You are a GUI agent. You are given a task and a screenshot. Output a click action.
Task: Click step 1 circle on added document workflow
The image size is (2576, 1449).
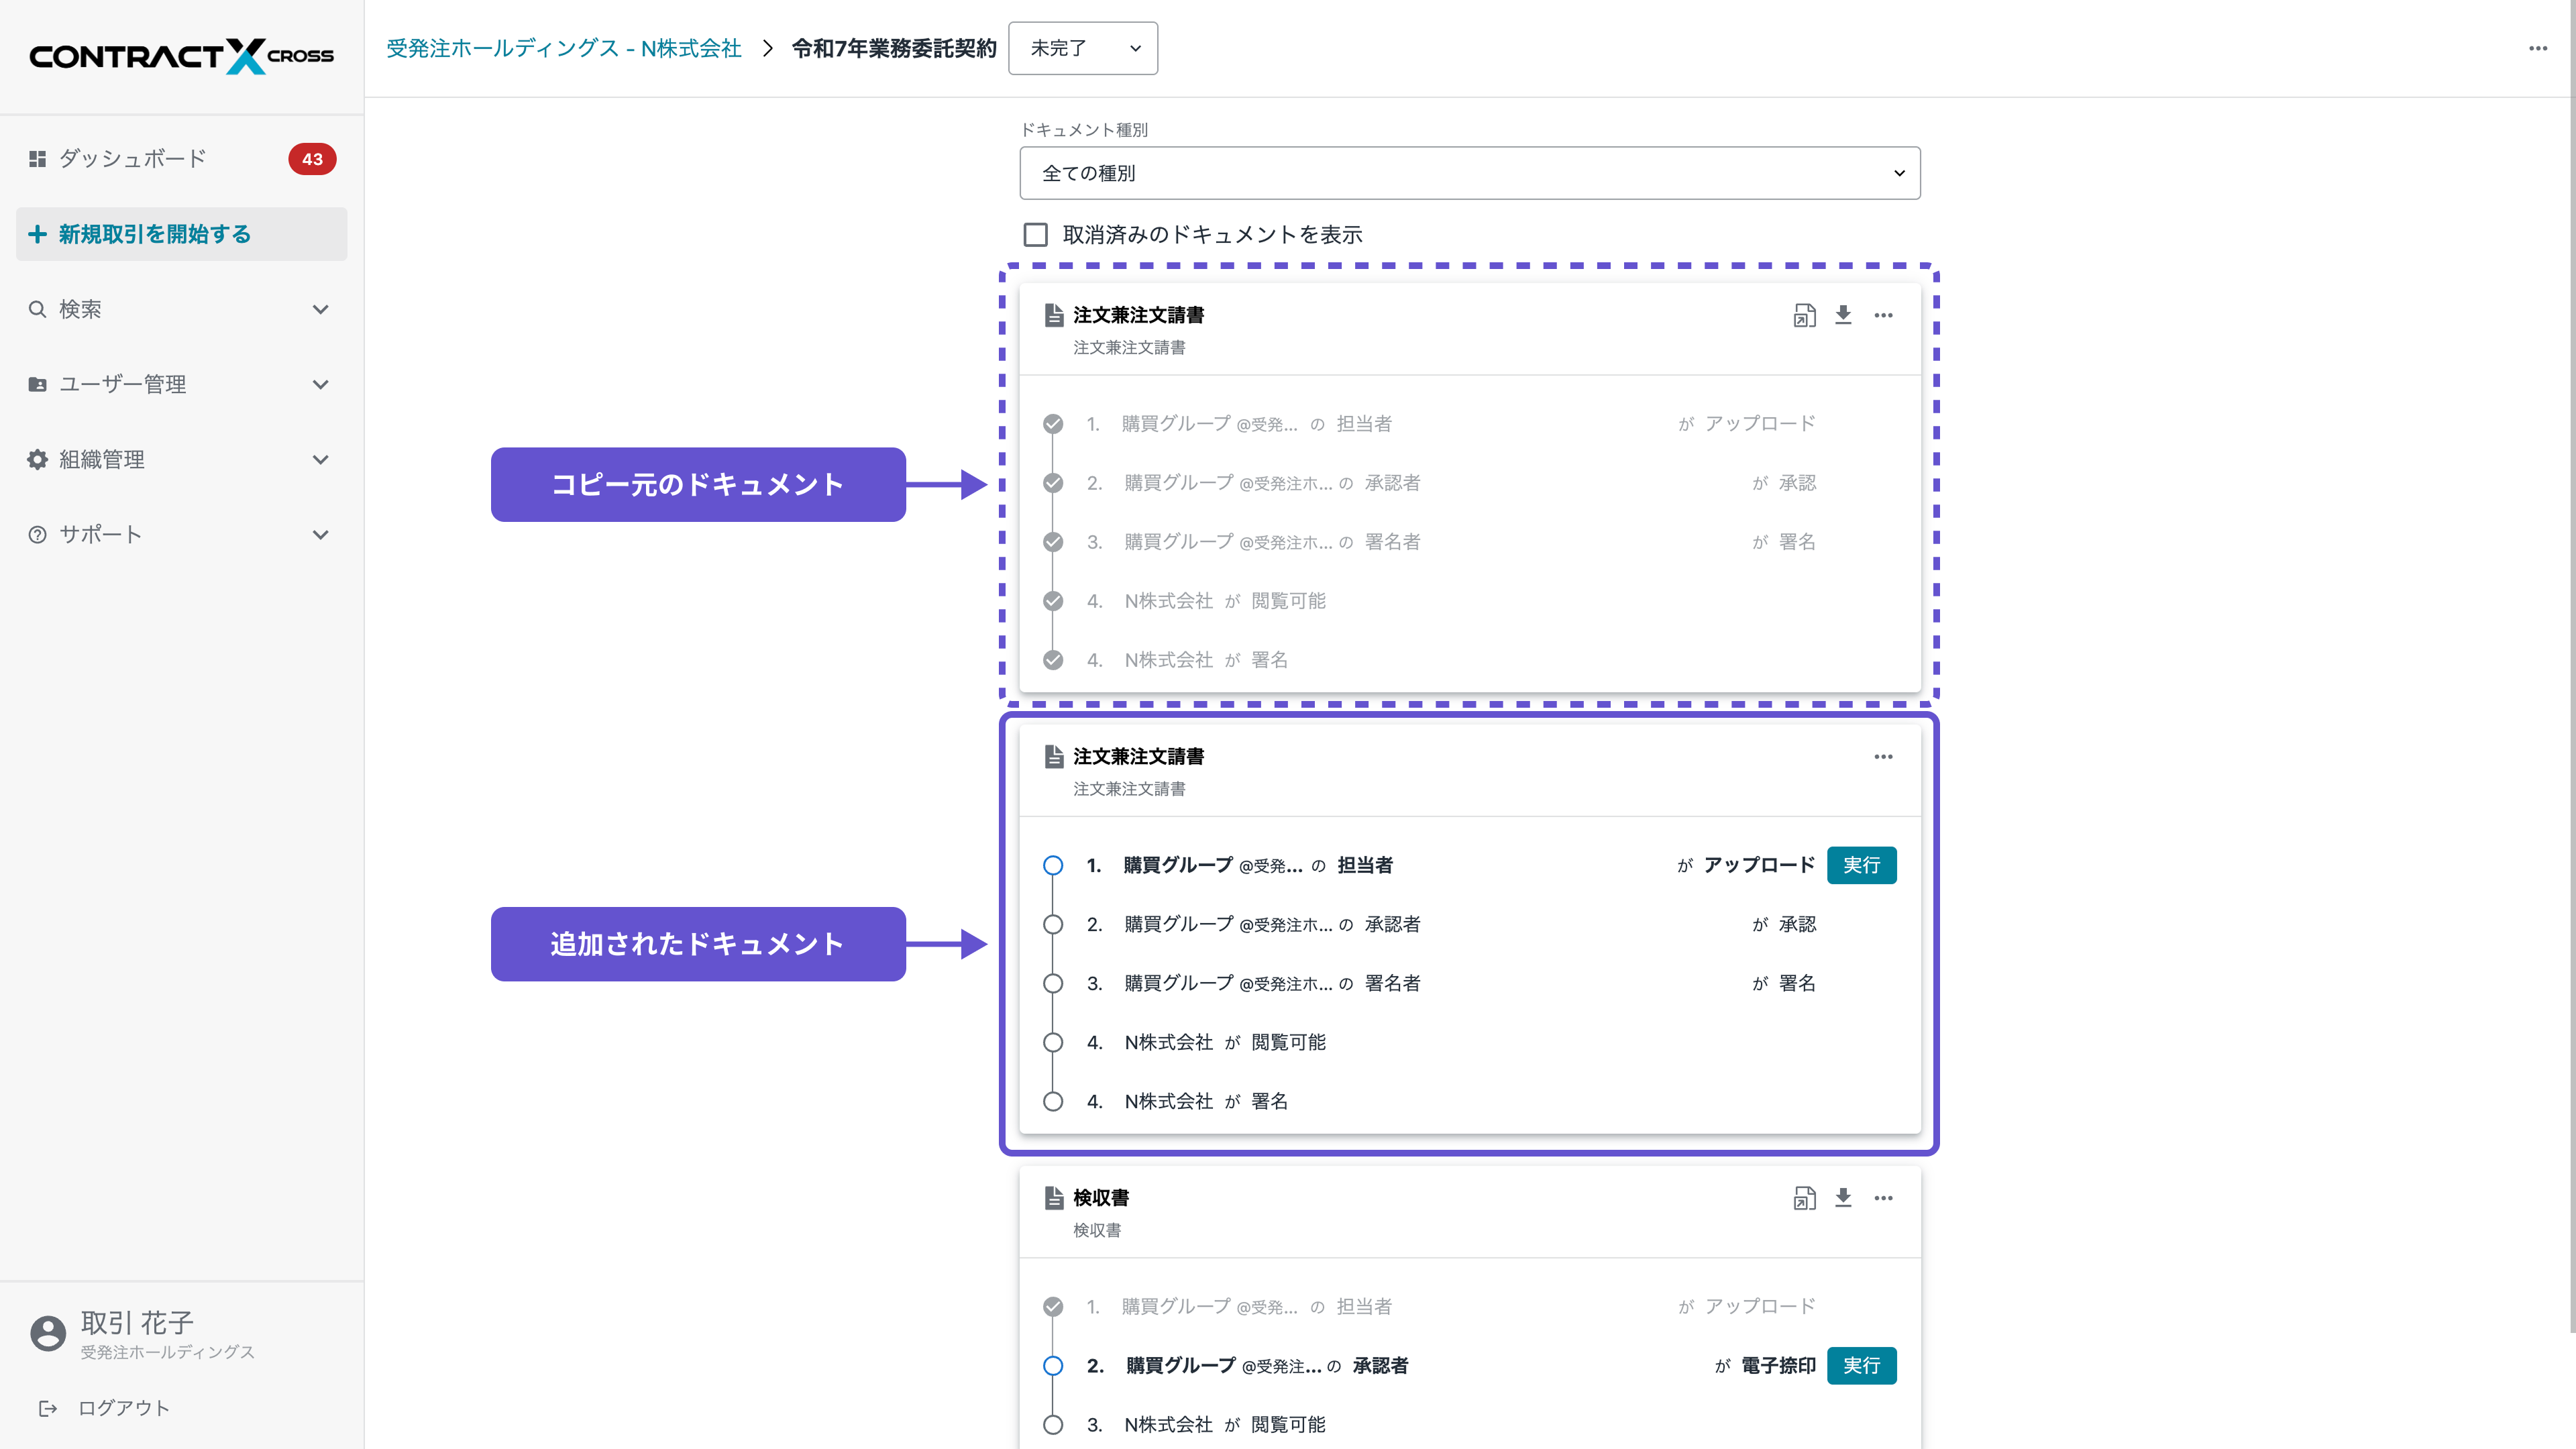pyautogui.click(x=1053, y=865)
